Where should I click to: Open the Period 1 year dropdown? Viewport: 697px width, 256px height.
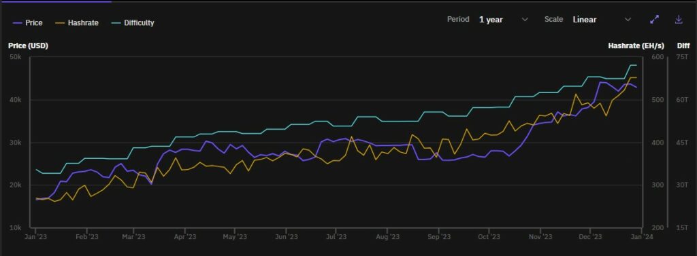pos(503,20)
